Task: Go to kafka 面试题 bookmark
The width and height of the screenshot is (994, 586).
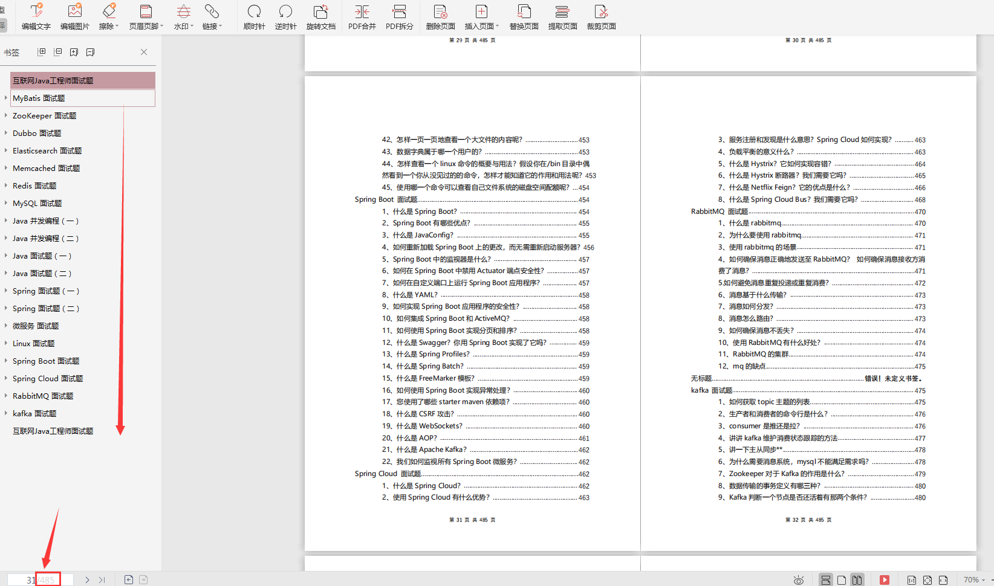Action: pos(34,413)
